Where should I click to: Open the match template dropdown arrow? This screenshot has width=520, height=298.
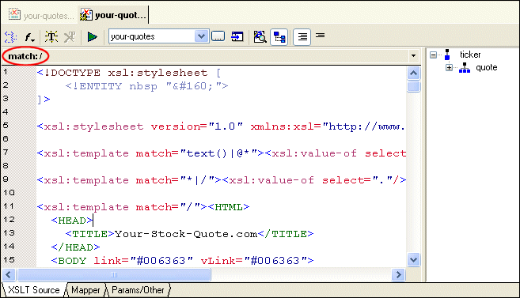[413, 55]
